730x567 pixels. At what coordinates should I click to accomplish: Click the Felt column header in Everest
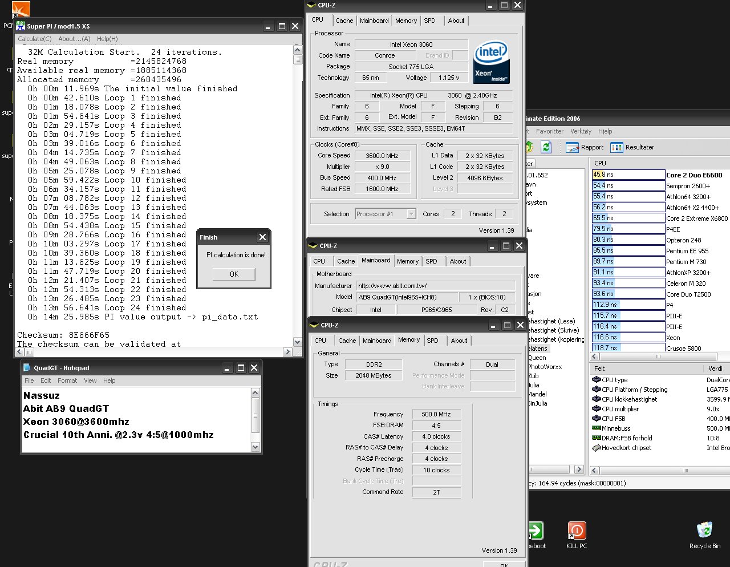pos(646,368)
